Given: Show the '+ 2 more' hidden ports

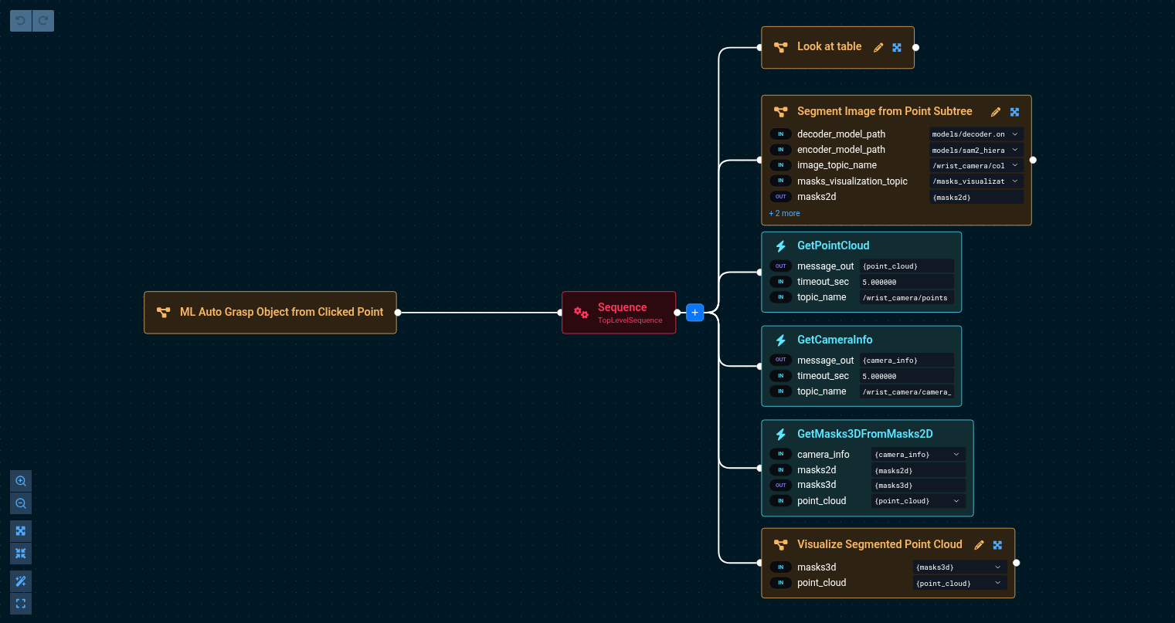Looking at the screenshot, I should pos(784,213).
